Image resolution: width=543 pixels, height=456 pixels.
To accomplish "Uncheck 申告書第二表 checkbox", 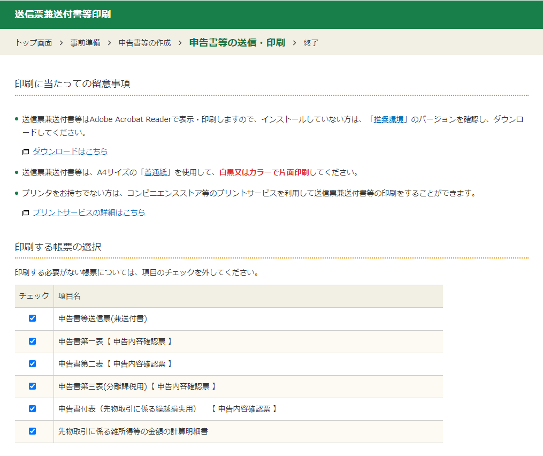I will (x=32, y=363).
